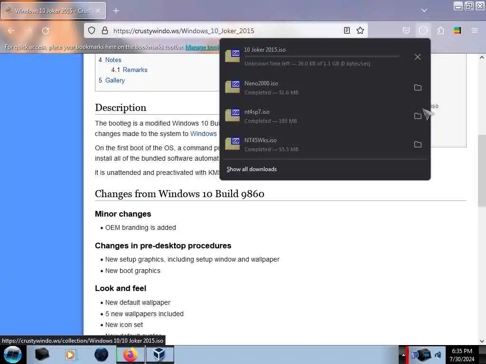Show Nano2000.iso in its folder

click(x=418, y=88)
